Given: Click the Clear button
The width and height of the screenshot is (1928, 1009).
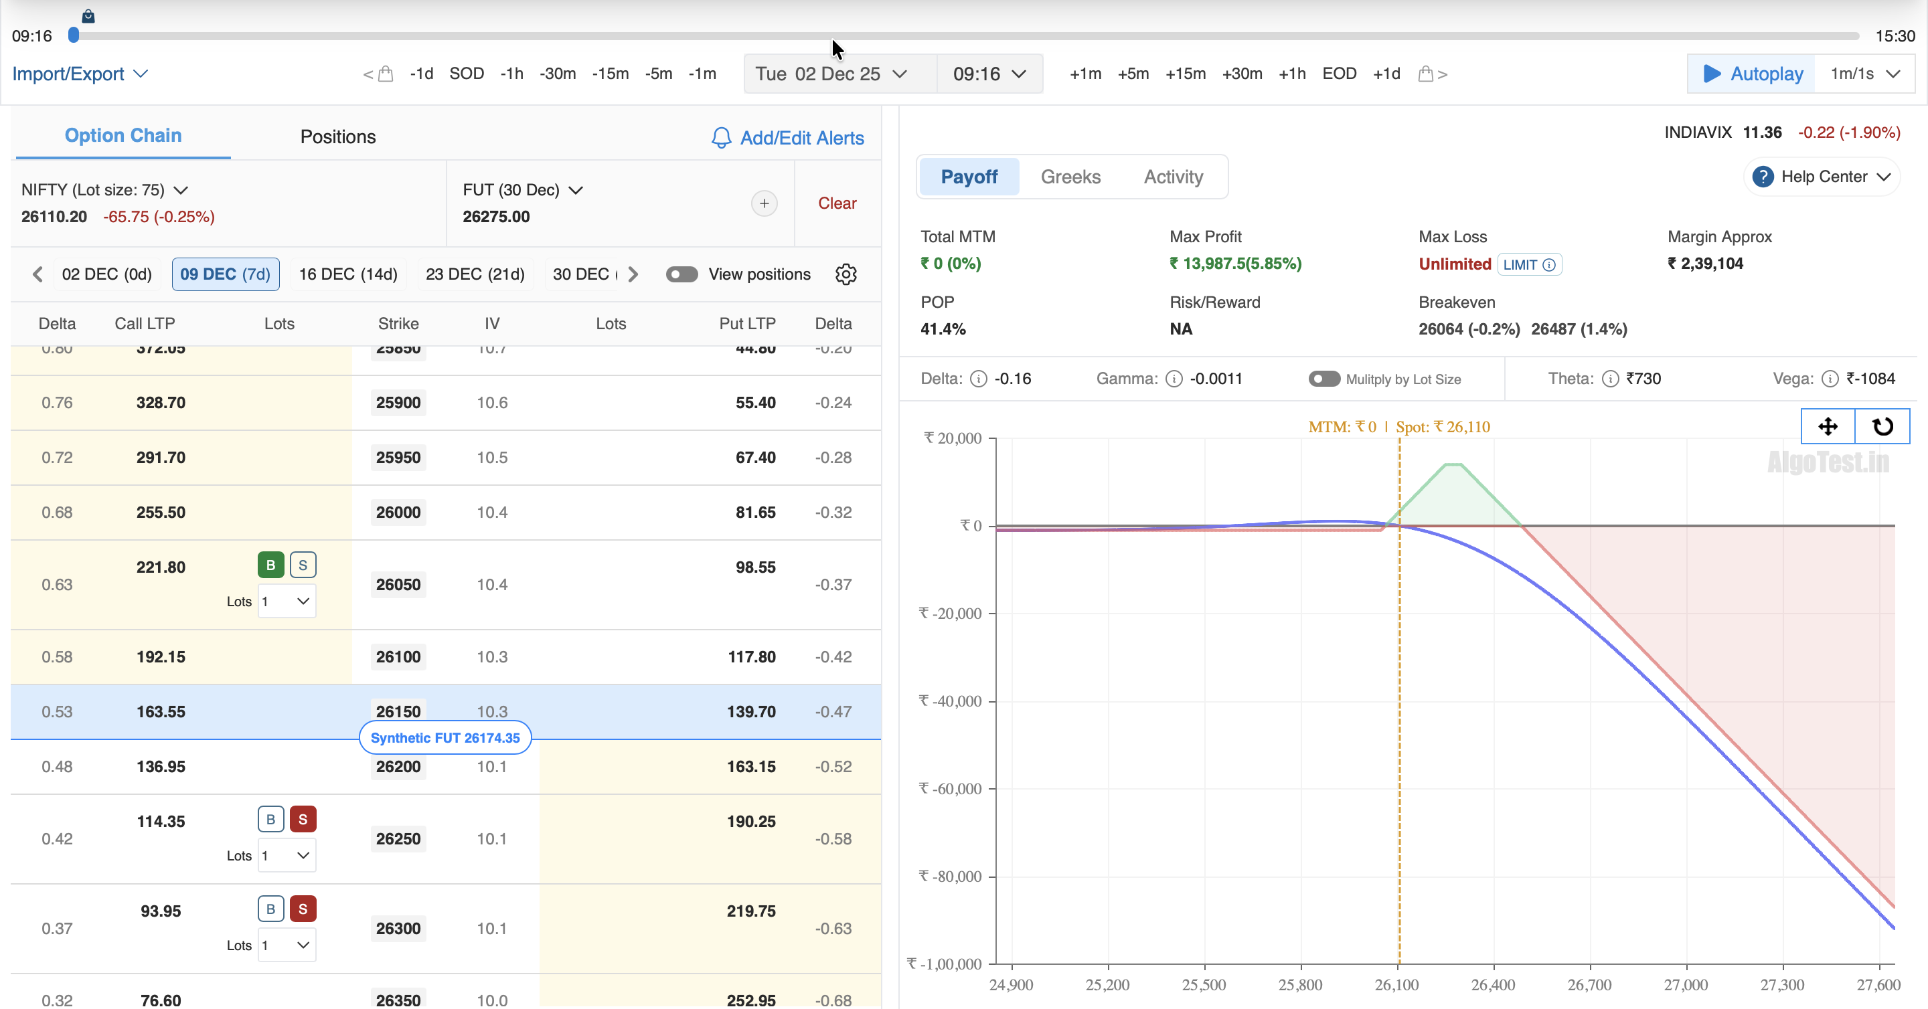Looking at the screenshot, I should 837,203.
